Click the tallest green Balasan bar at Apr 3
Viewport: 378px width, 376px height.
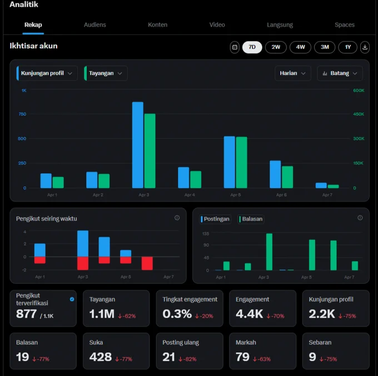point(269,252)
